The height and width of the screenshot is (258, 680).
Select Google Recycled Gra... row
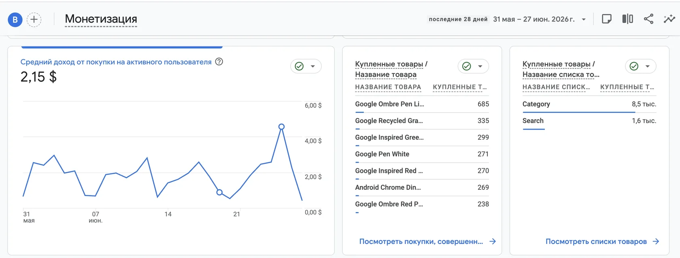click(x=422, y=121)
